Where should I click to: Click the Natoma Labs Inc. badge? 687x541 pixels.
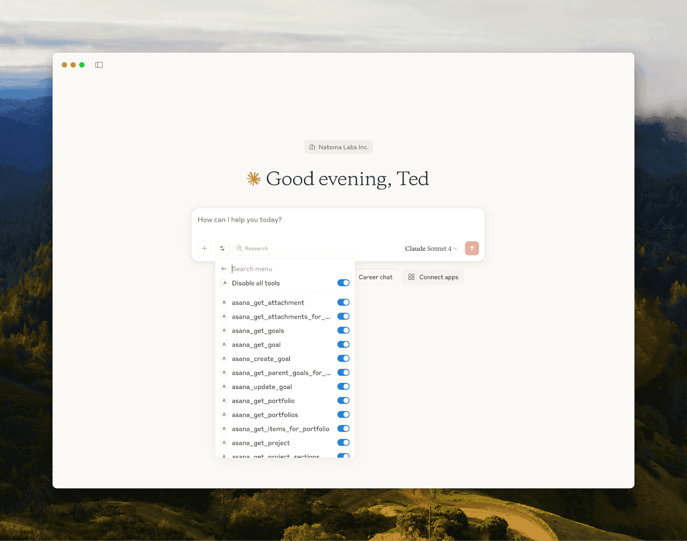pyautogui.click(x=338, y=147)
